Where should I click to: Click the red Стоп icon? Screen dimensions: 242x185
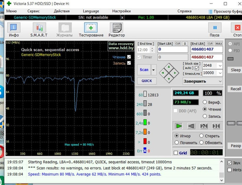click(237, 30)
